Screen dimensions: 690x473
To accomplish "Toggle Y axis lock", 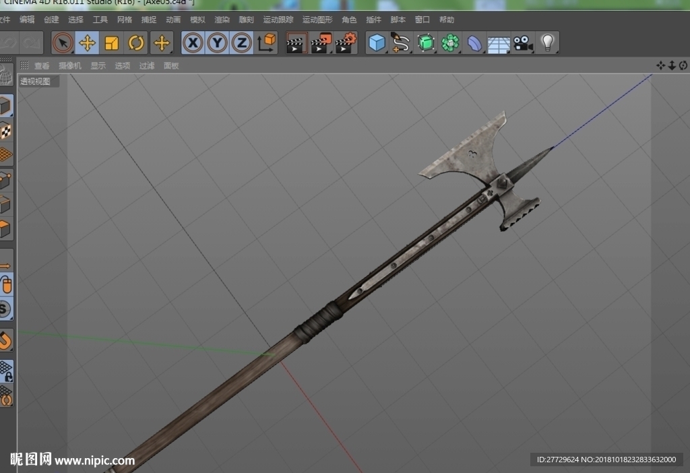I will click(218, 43).
